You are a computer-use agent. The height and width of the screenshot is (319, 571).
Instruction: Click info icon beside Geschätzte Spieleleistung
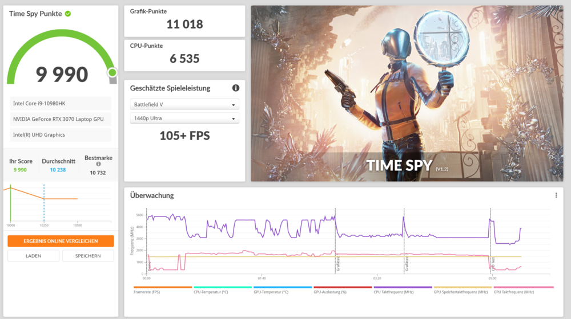click(235, 88)
